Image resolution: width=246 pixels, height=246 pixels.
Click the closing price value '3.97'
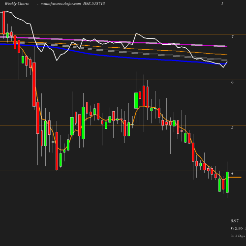click(x=235, y=221)
